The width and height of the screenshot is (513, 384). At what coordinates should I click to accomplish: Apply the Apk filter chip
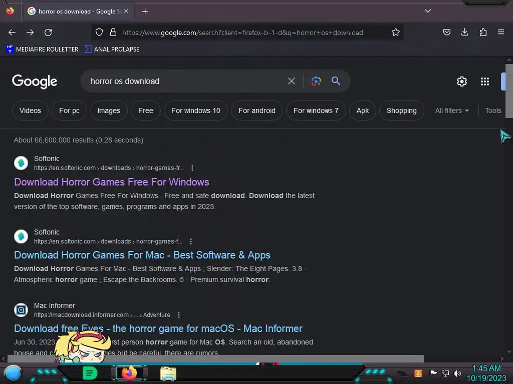[363, 110]
